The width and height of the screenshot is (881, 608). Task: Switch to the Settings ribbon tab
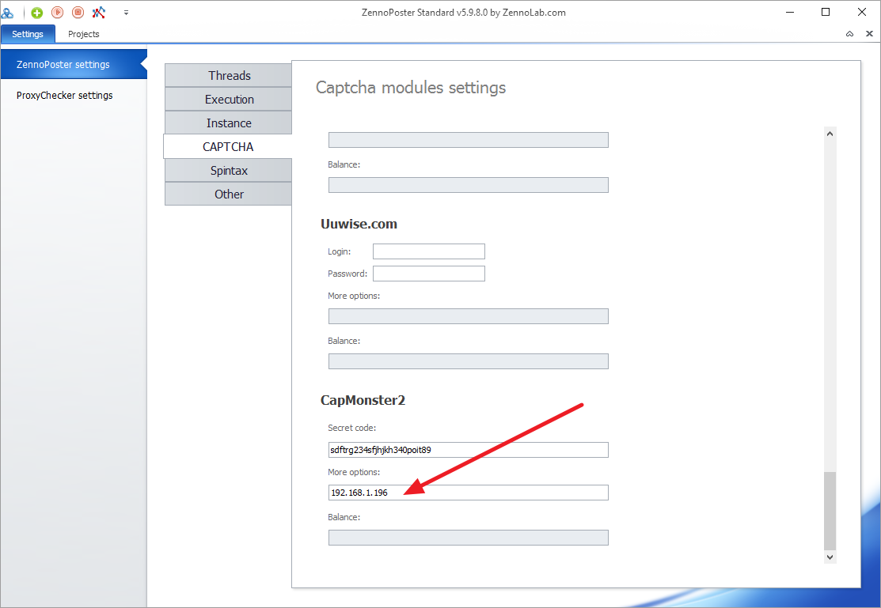(x=28, y=34)
